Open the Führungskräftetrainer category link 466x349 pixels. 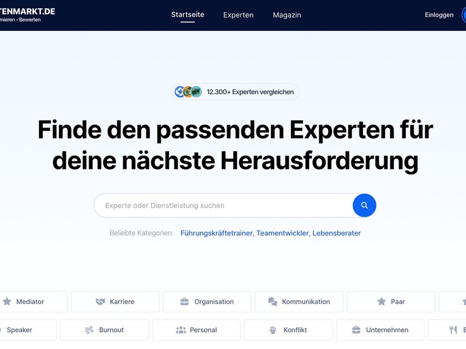216,233
